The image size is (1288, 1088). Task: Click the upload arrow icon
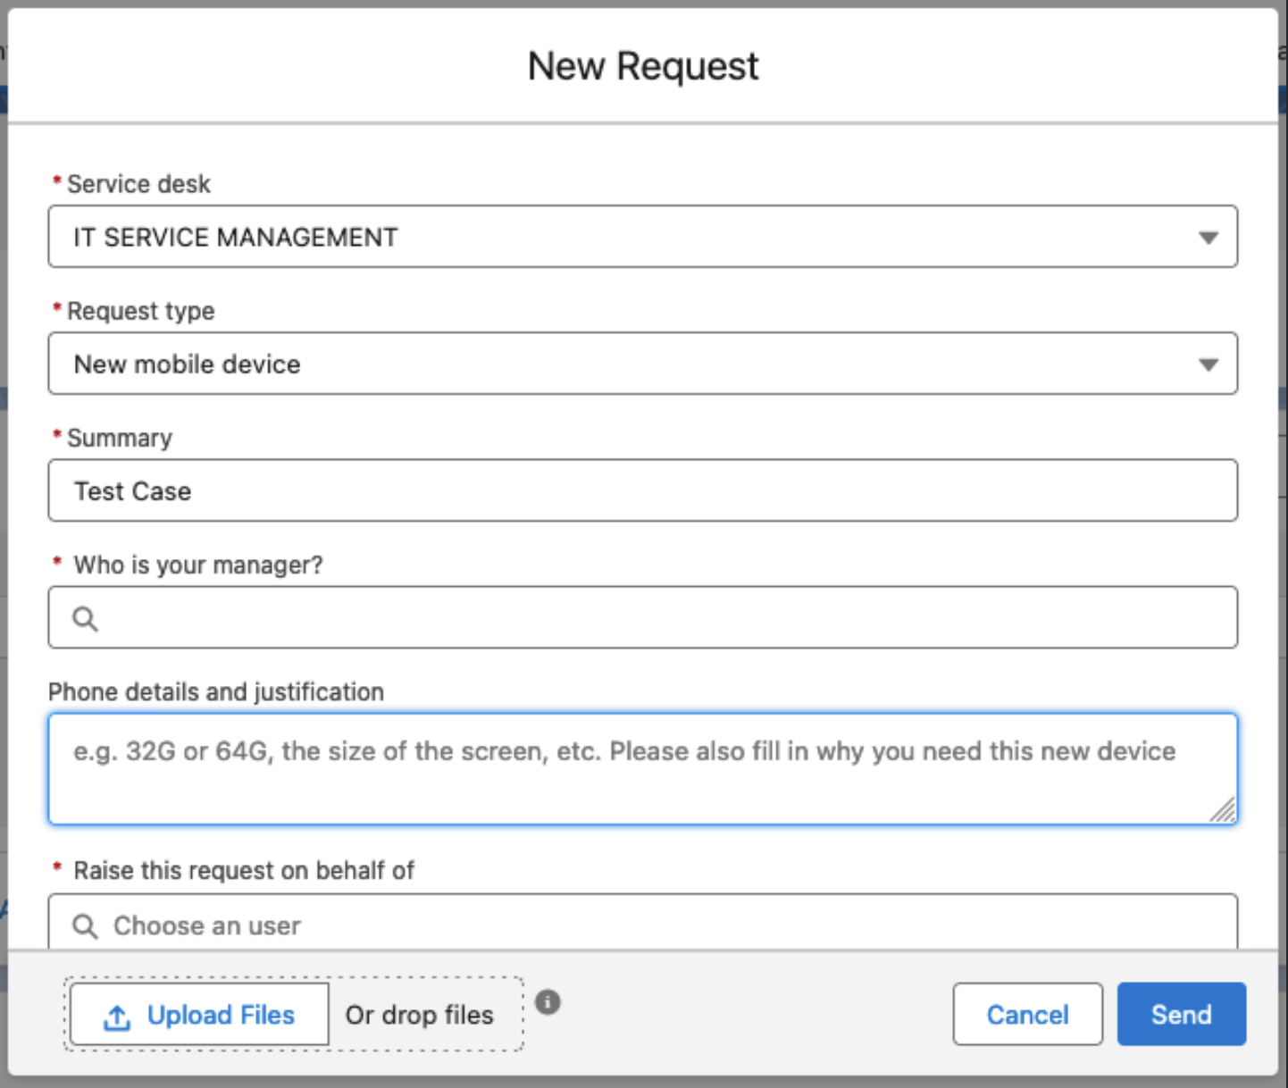(117, 1017)
